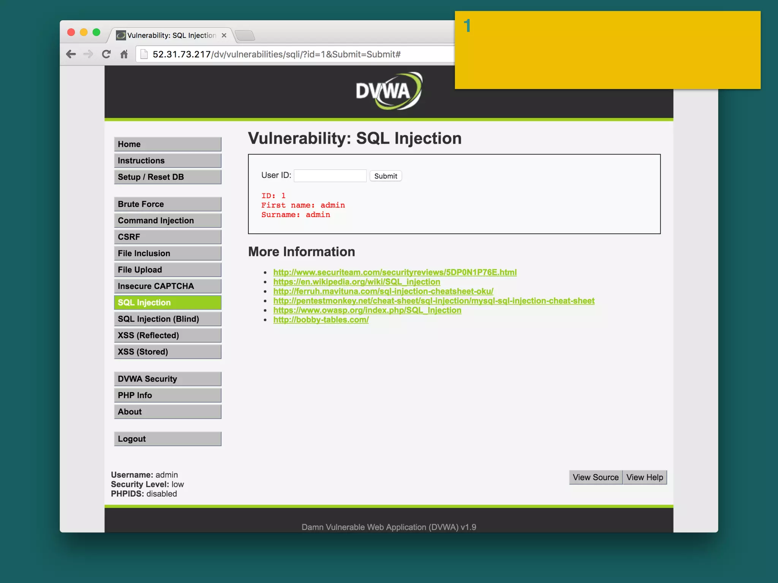The image size is (778, 583).
Task: Open the bobby-tables.com link
Action: (x=321, y=320)
